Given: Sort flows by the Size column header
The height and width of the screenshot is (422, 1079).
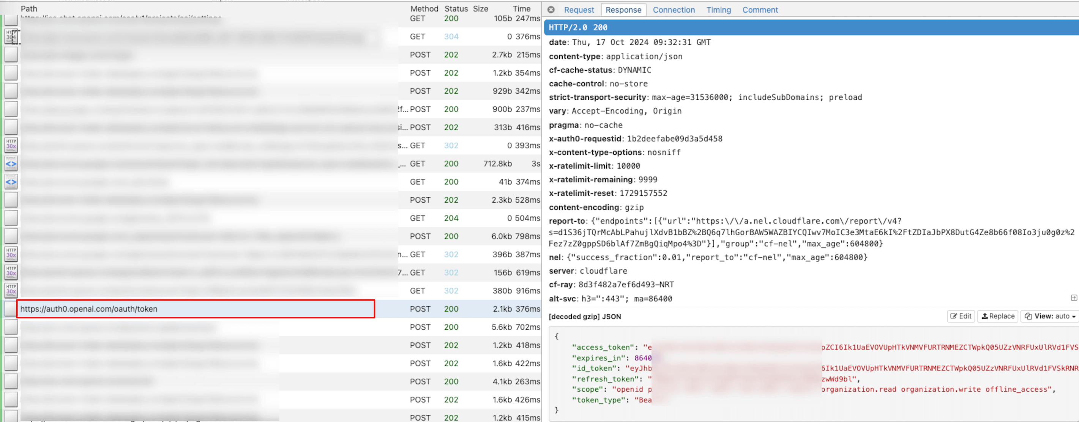Looking at the screenshot, I should [x=480, y=8].
